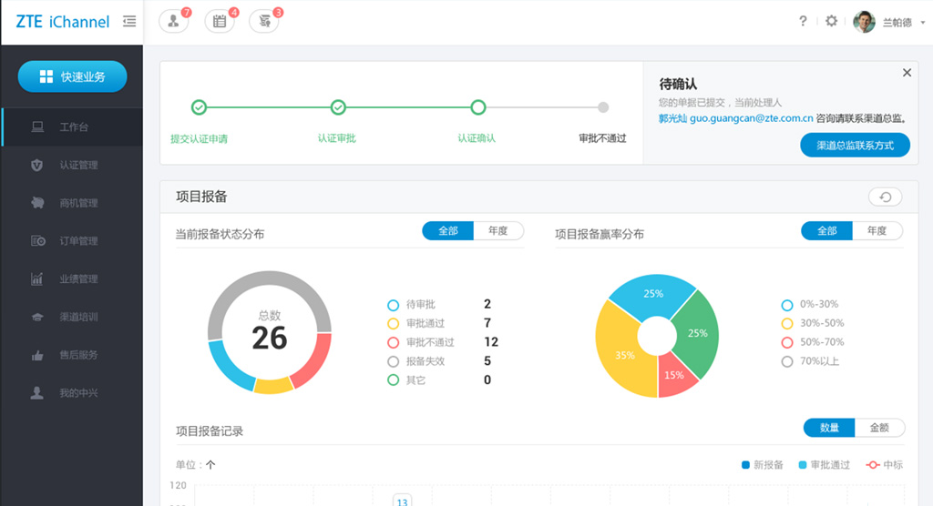
Task: Switch 当前报备状态分布 to 年度 view
Action: pos(497,231)
